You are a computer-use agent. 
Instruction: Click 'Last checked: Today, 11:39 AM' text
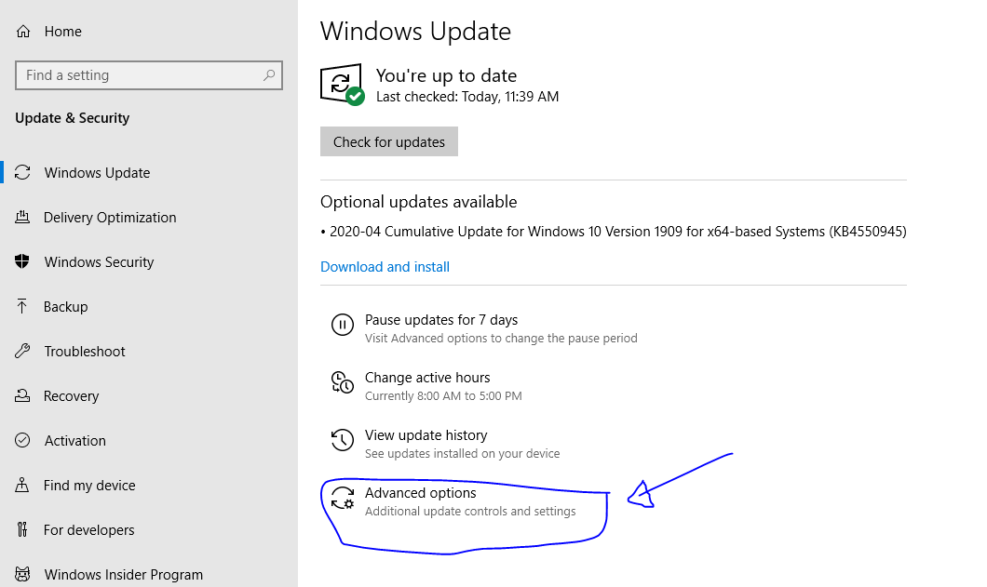[x=467, y=97]
